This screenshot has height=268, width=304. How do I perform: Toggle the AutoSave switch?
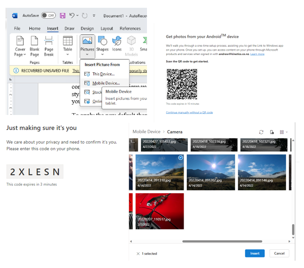coord(48,15)
